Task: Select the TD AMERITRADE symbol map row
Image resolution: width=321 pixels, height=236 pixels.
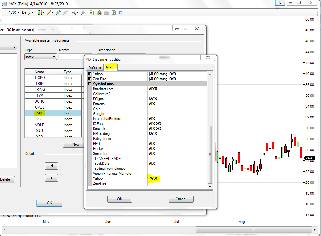Action: [x=149, y=159]
